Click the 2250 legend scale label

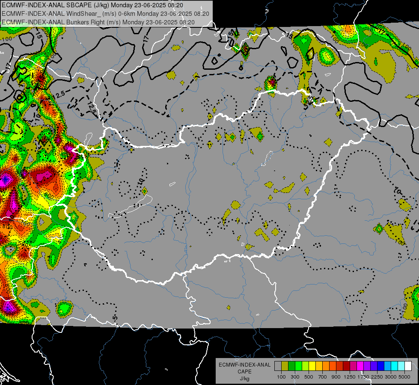click(x=377, y=377)
